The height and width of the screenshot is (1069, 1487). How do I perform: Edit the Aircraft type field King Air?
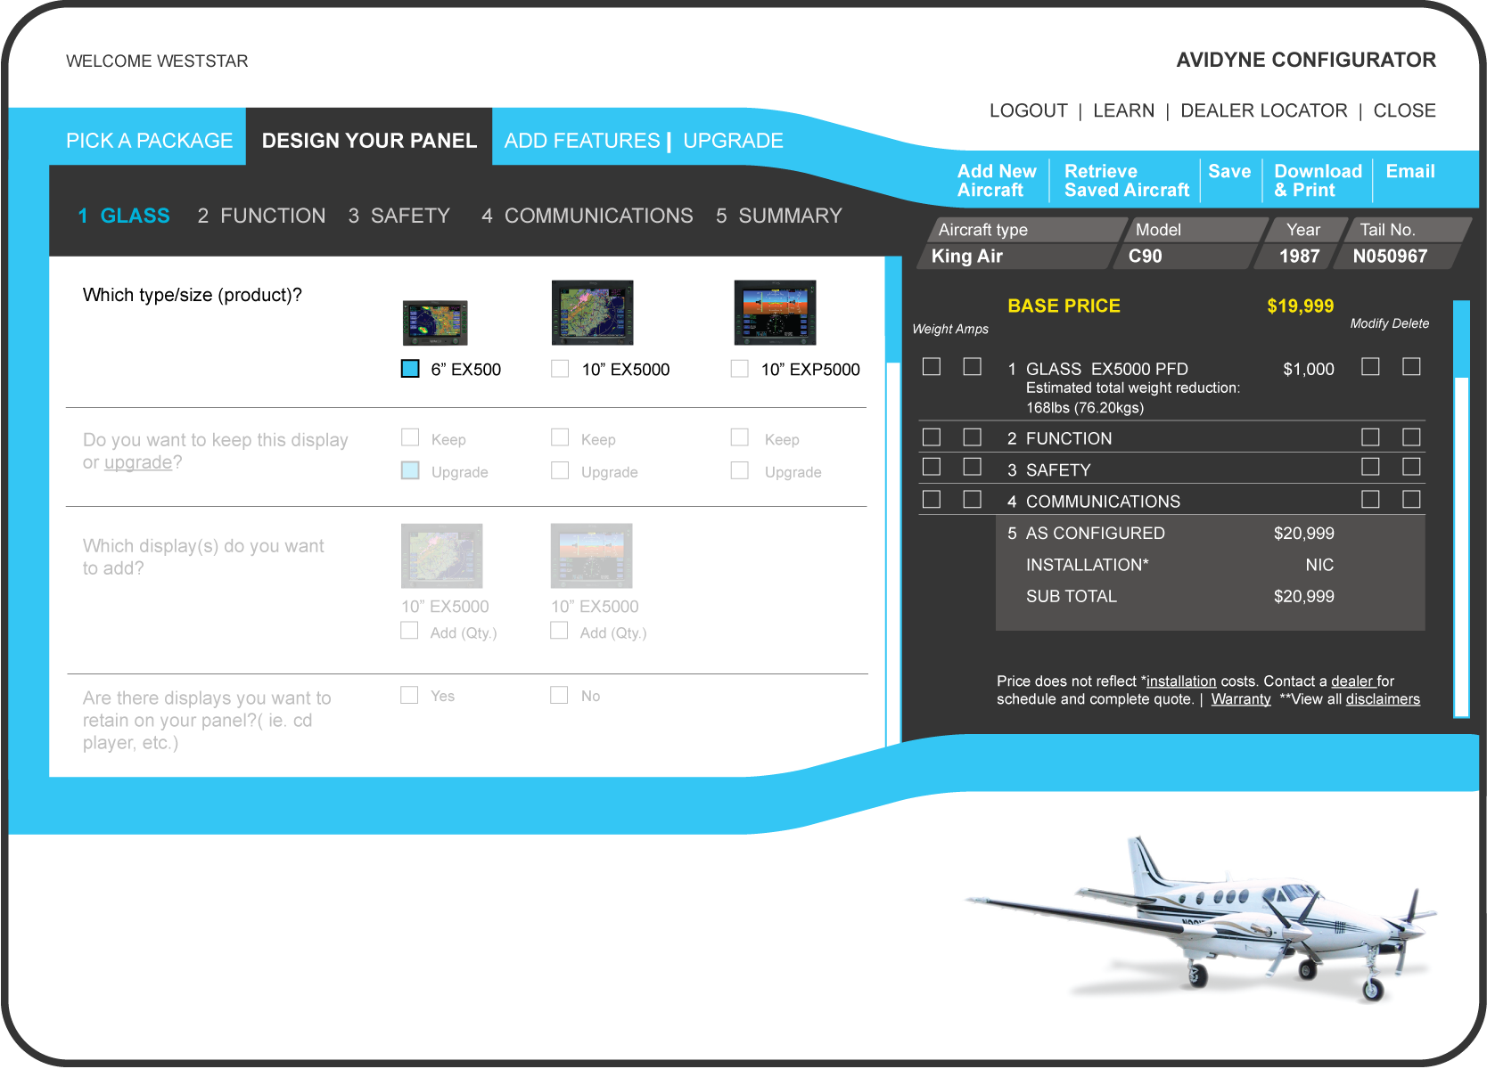1016,256
